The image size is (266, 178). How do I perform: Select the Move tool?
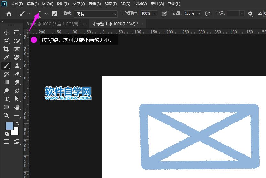pos(6,33)
